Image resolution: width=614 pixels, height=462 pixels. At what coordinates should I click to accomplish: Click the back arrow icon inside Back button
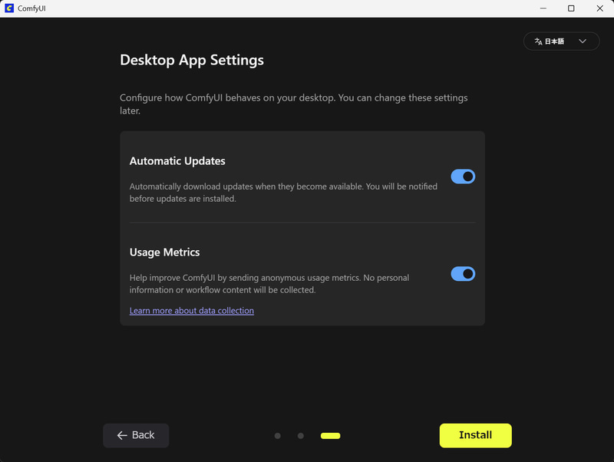pyautogui.click(x=121, y=435)
